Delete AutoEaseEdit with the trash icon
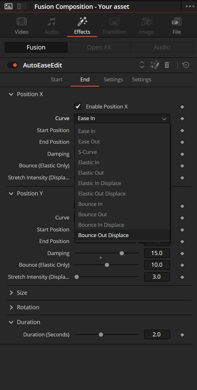 [167, 65]
